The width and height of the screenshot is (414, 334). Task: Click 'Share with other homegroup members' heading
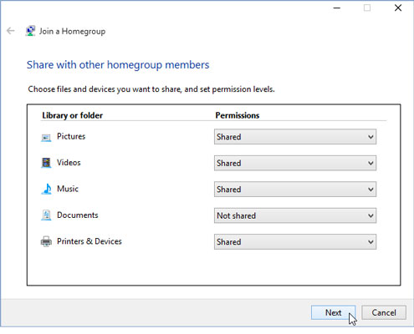118,65
